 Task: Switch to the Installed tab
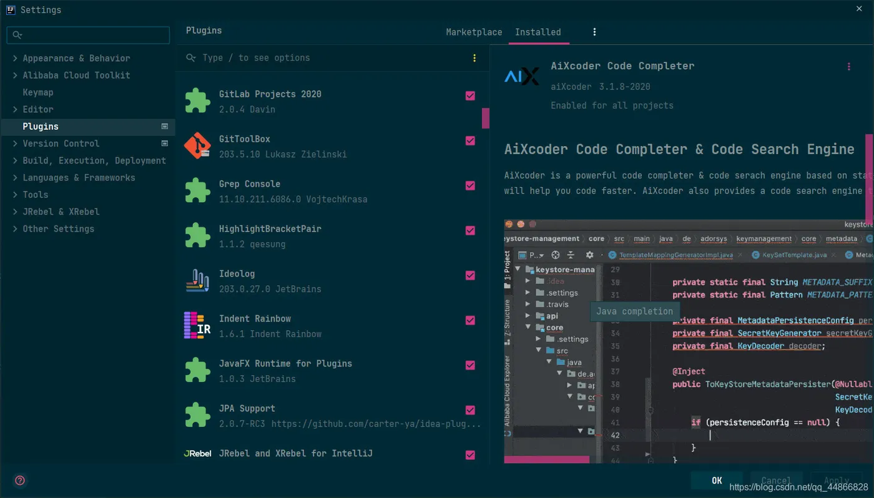(538, 32)
